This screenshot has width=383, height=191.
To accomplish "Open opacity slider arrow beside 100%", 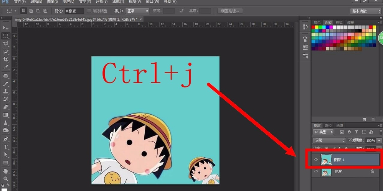I will 379,140.
